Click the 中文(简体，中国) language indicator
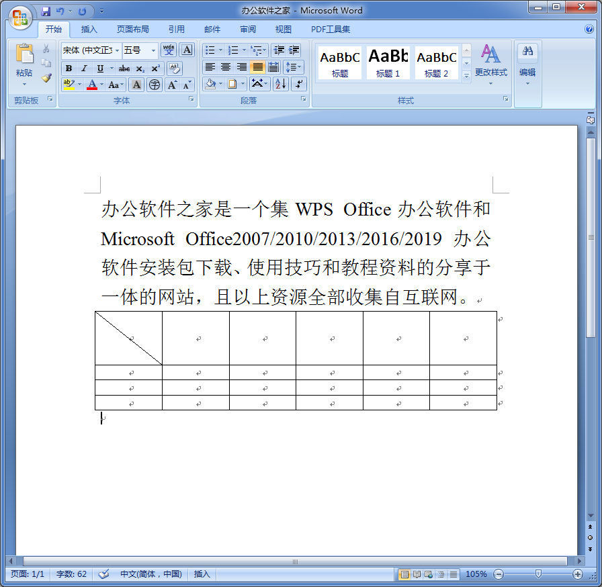602x587 pixels. 151,574
